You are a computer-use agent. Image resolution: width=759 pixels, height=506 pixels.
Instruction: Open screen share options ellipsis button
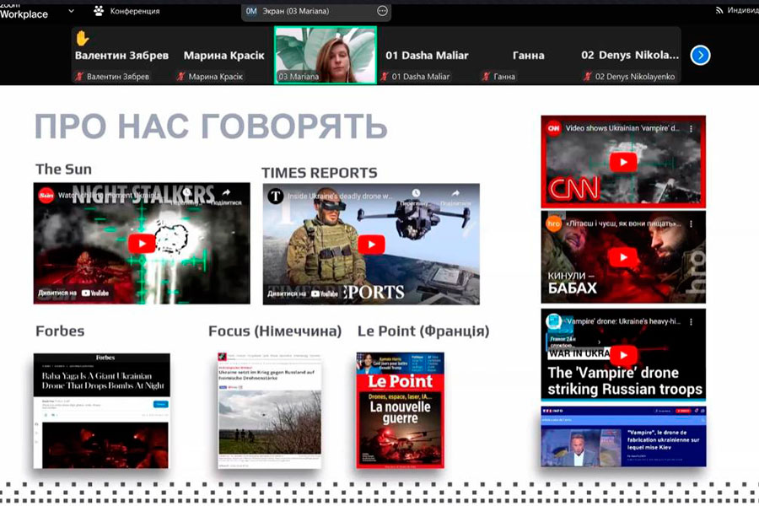382,11
